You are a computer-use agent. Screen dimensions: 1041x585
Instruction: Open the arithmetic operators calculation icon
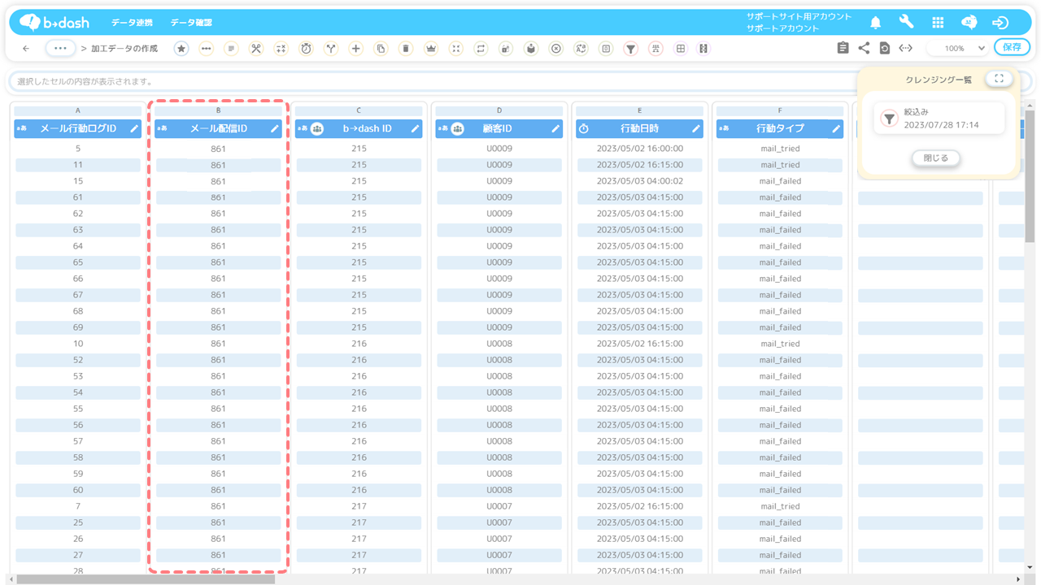[x=281, y=49]
